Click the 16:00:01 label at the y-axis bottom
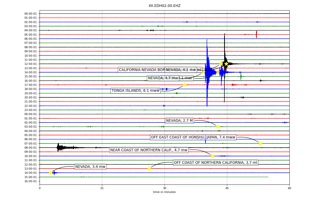The width and height of the screenshot is (329, 205). (31, 181)
